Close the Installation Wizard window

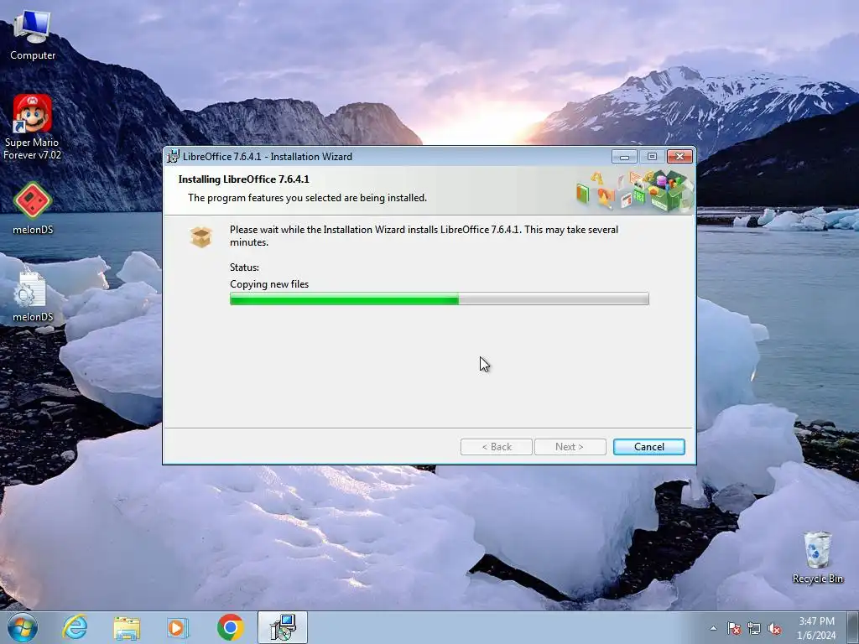coord(679,157)
